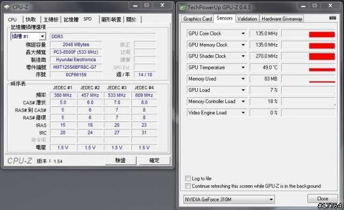Click the Memory Used graph area

(x=308, y=79)
